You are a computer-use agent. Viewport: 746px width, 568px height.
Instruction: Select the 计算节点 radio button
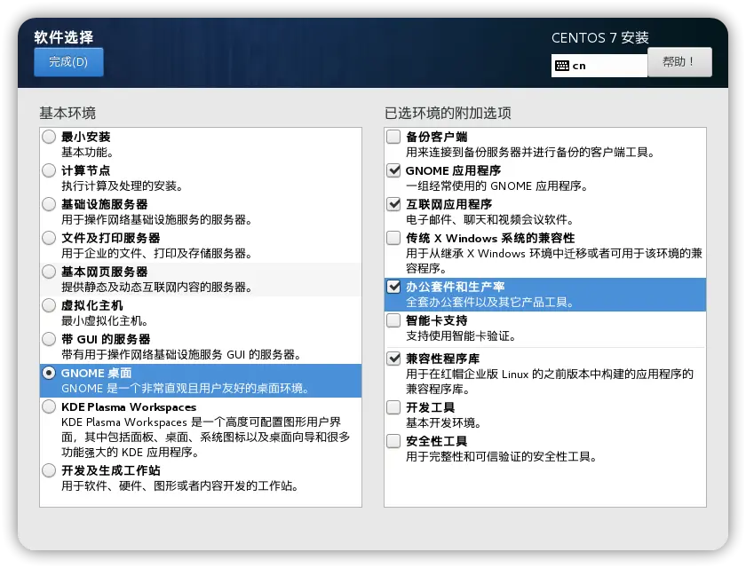pyautogui.click(x=49, y=170)
